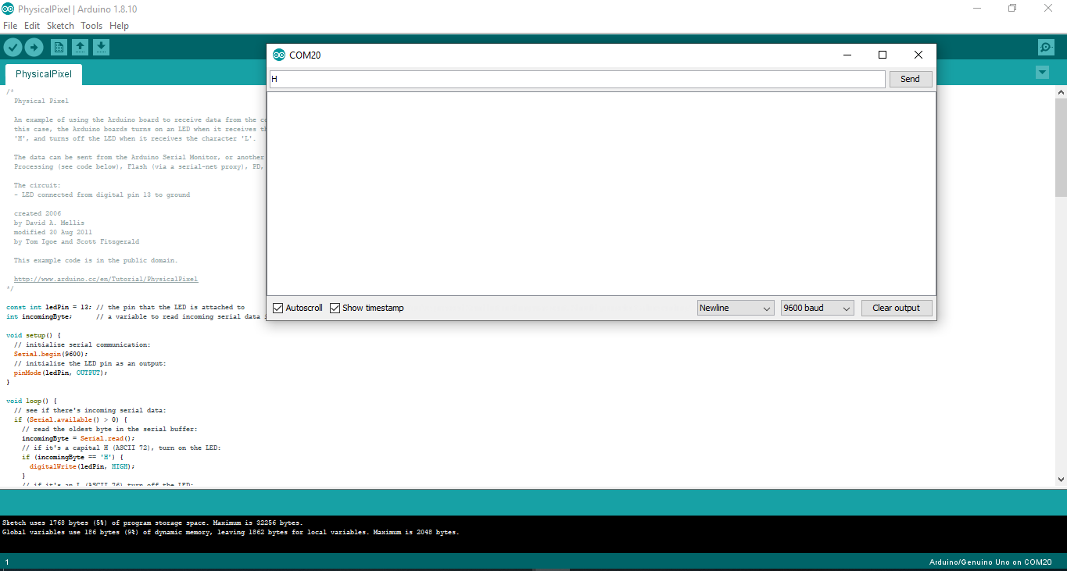The height and width of the screenshot is (571, 1067).
Task: Open Serial Monitor magnifier icon in toolbar
Action: coord(1046,48)
